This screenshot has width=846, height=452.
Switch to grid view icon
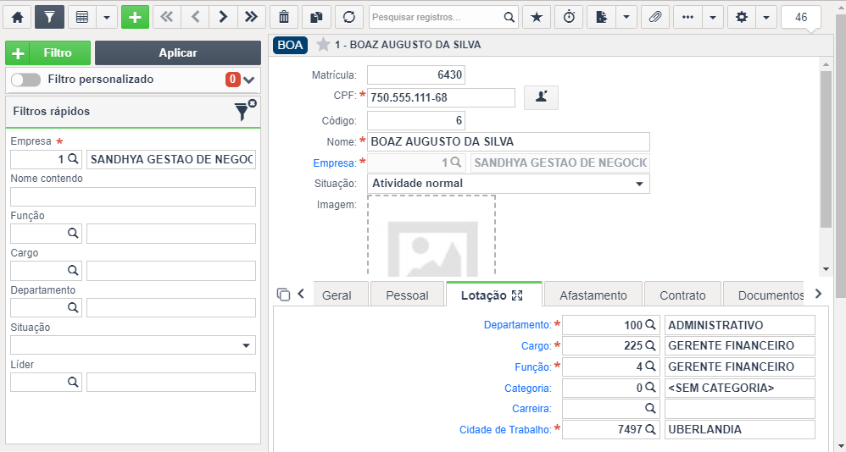click(82, 17)
